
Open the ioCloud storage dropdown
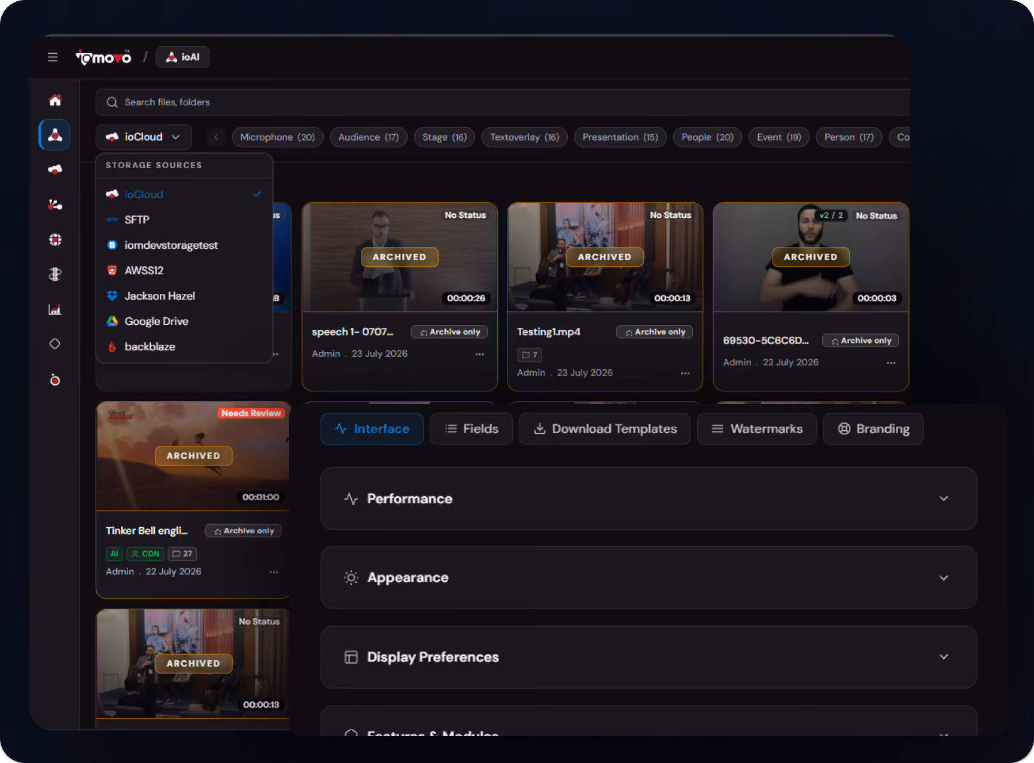[x=144, y=137]
